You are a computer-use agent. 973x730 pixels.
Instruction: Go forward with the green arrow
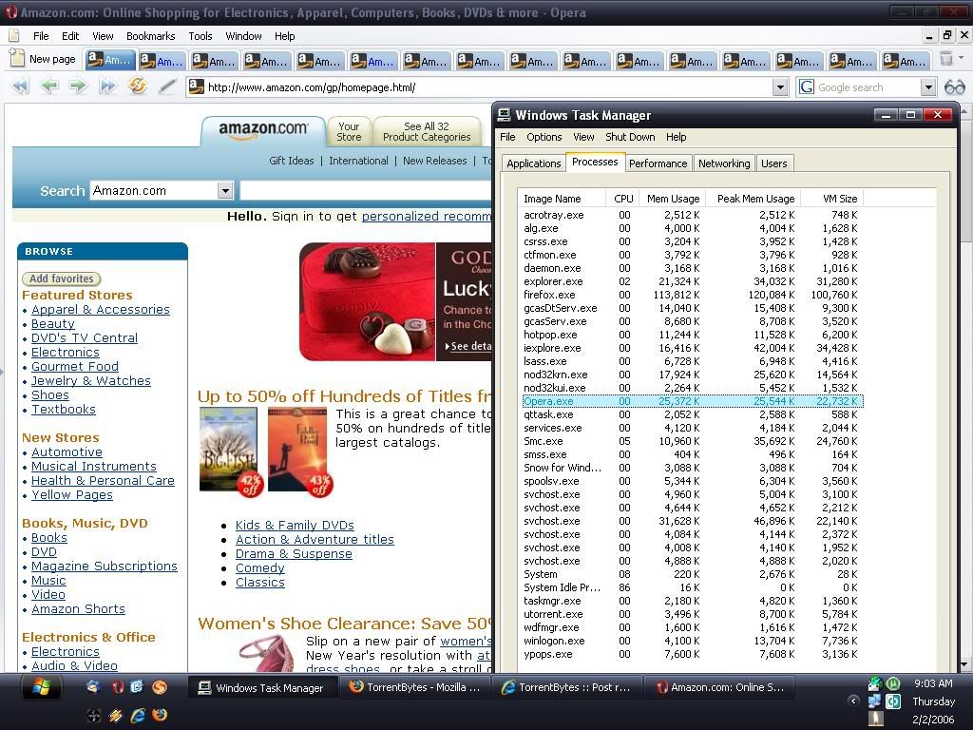point(78,86)
